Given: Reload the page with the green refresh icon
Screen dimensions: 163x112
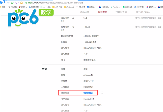Looking at the screenshot, I should (x=12, y=3).
